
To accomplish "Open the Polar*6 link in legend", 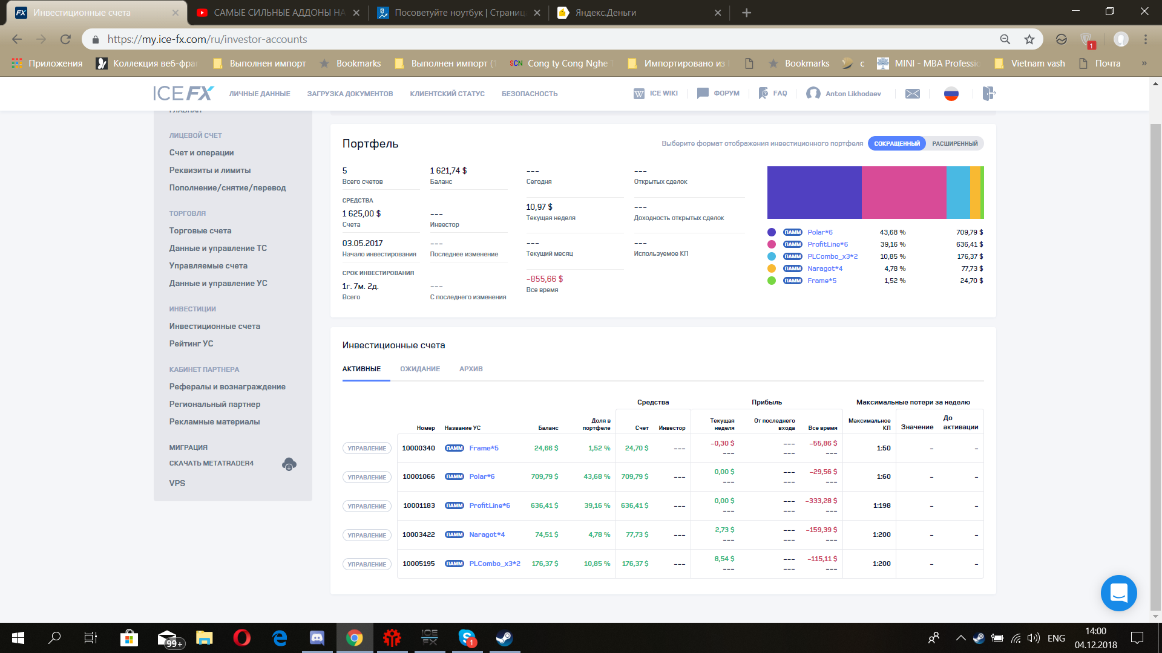I will click(x=819, y=232).
